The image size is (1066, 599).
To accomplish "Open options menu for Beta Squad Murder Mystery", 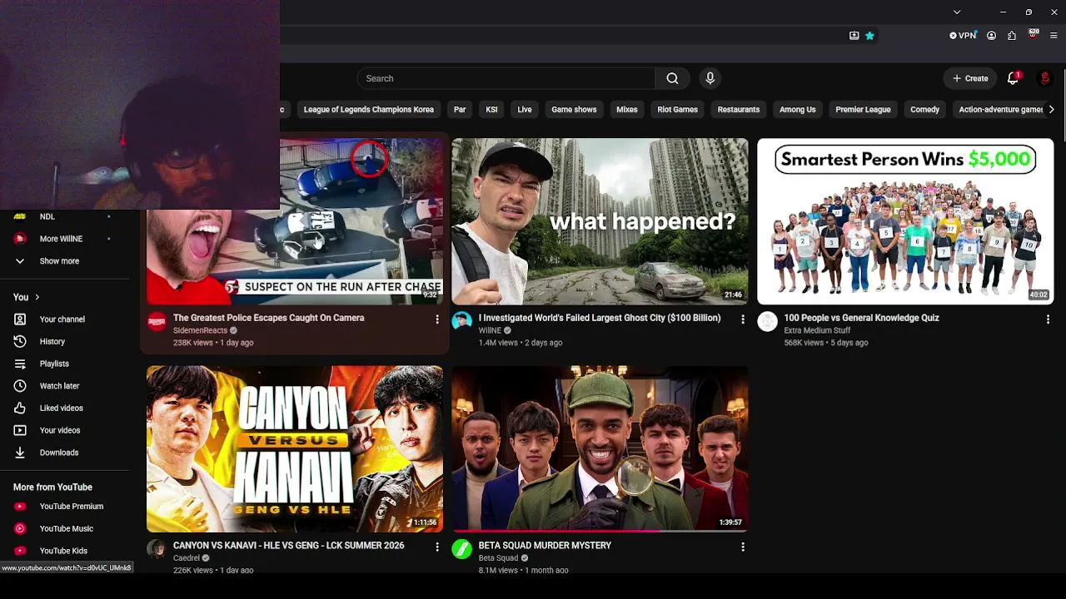I will click(743, 547).
